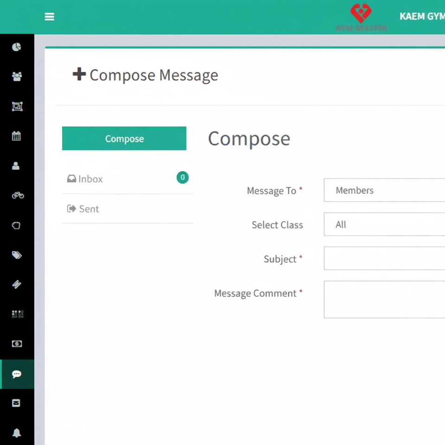Open the price tags sidebar icon
This screenshot has height=445, width=445.
[x=17, y=255]
